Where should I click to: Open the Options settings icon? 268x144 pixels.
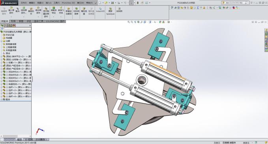[147, 3]
